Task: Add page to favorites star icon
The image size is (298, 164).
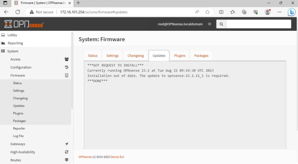Action: coord(207,12)
